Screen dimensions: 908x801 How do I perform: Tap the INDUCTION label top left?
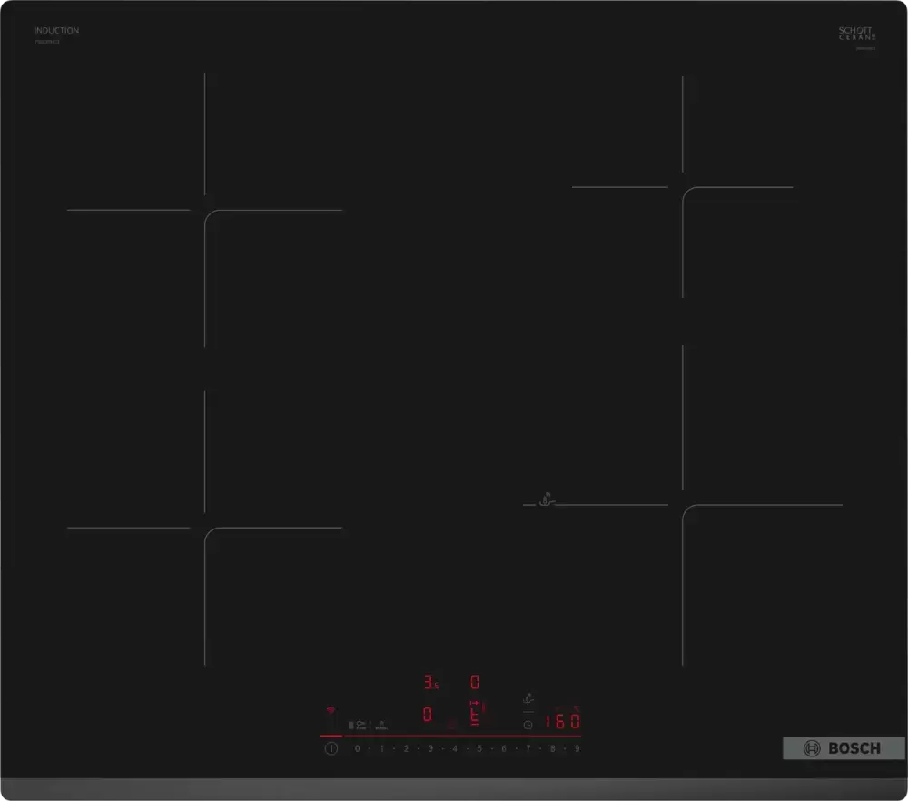coord(56,29)
